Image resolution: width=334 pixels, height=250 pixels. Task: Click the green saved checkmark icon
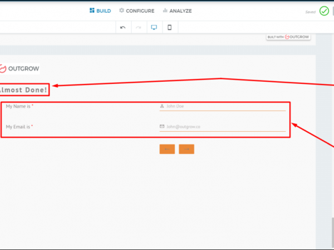[x=324, y=11]
